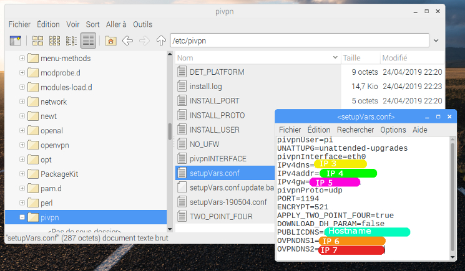Open the Options menu in editor
465x271 pixels.
click(393, 130)
